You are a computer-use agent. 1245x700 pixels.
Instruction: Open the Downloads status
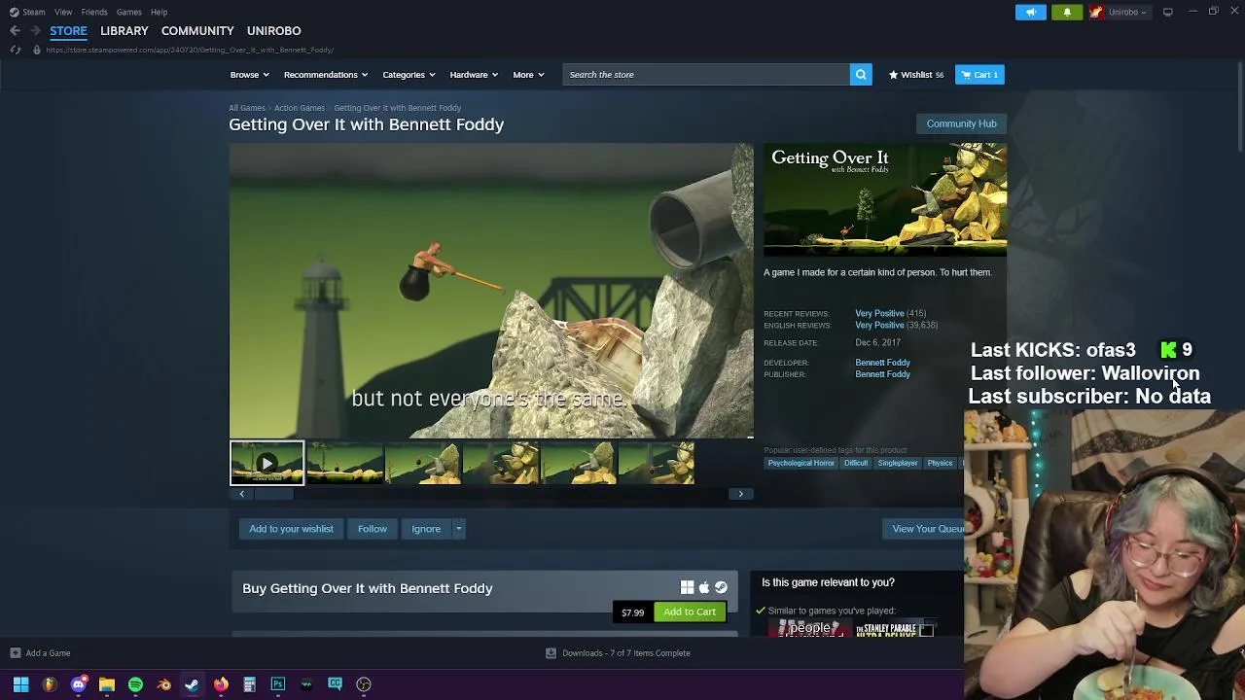click(x=618, y=653)
